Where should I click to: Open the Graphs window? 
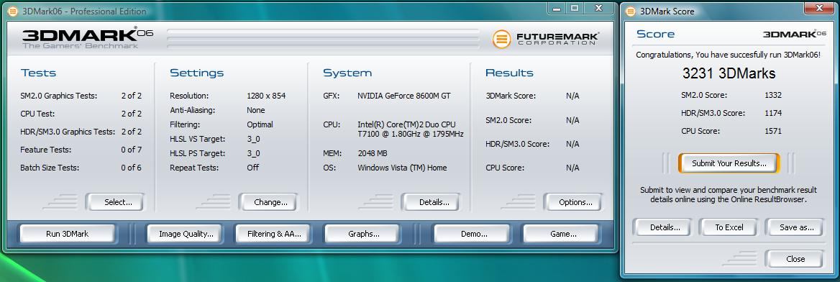(363, 234)
